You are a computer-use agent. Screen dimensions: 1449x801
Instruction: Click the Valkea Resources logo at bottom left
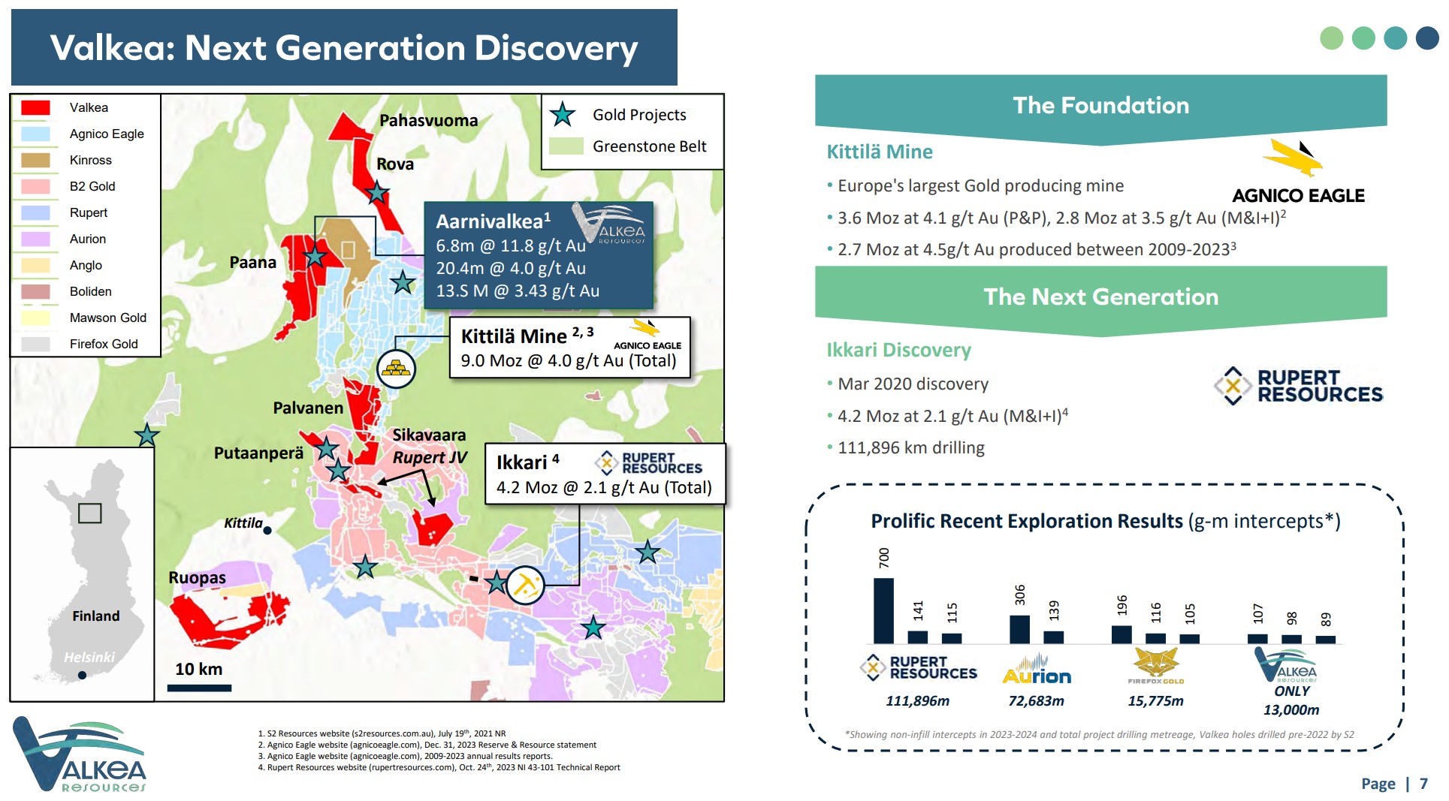[80, 754]
